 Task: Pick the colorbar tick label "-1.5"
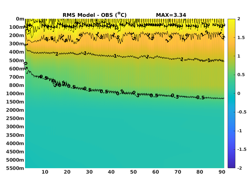pyautogui.click(x=242, y=149)
